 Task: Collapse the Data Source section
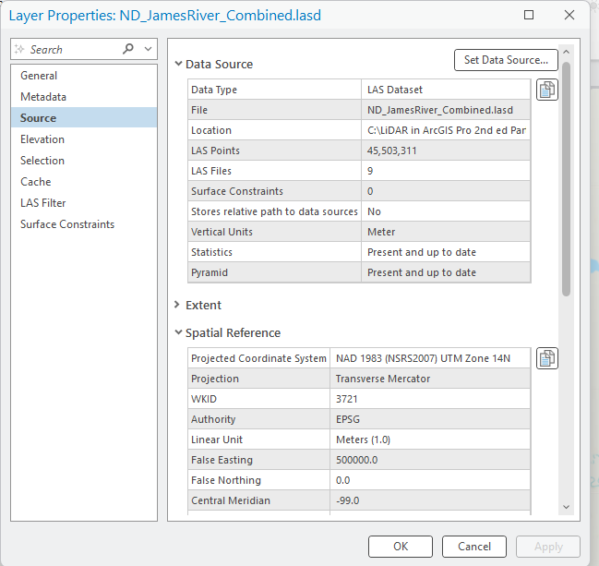tap(178, 64)
